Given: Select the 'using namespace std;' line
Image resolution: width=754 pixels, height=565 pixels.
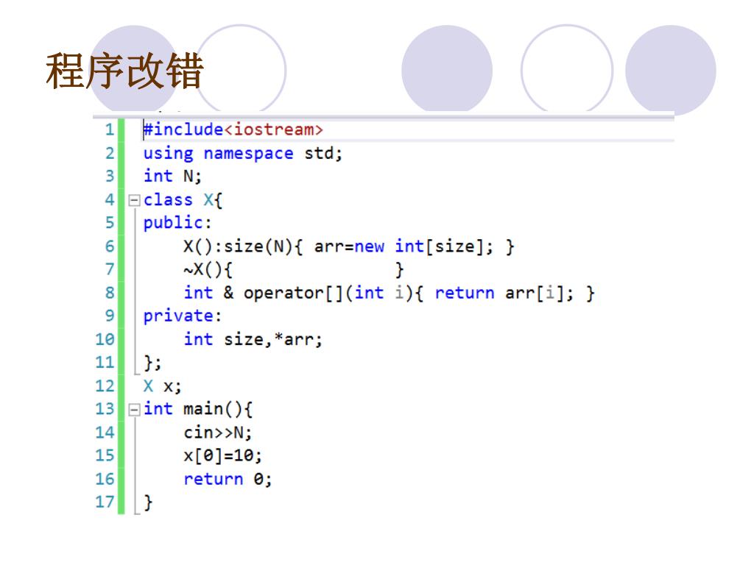Looking at the screenshot, I should coord(243,154).
